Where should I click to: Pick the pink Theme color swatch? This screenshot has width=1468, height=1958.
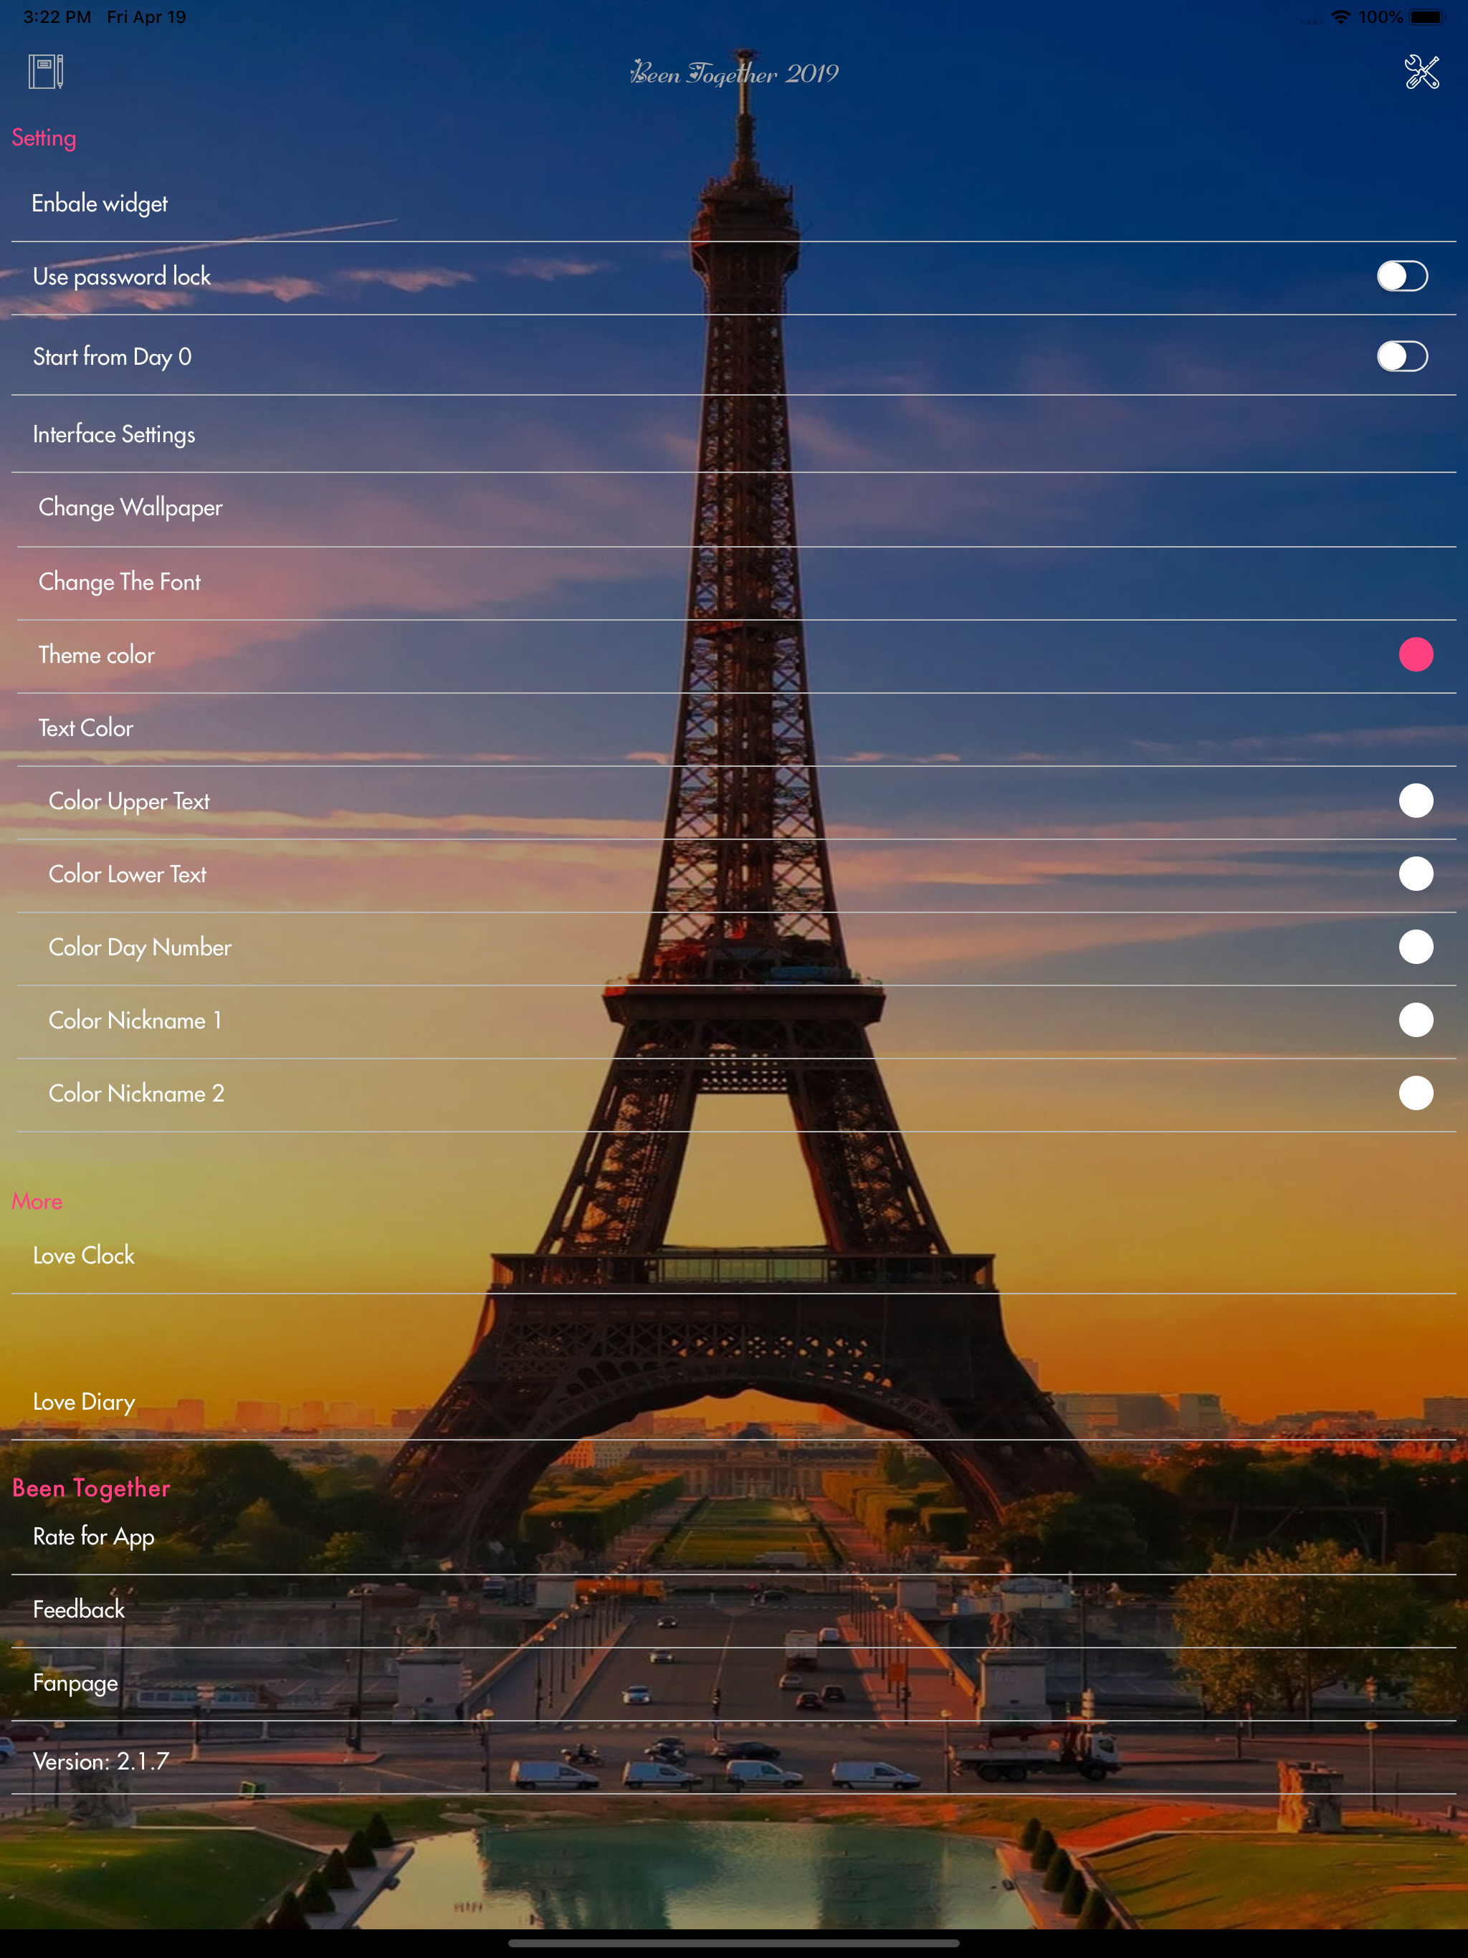click(1415, 655)
